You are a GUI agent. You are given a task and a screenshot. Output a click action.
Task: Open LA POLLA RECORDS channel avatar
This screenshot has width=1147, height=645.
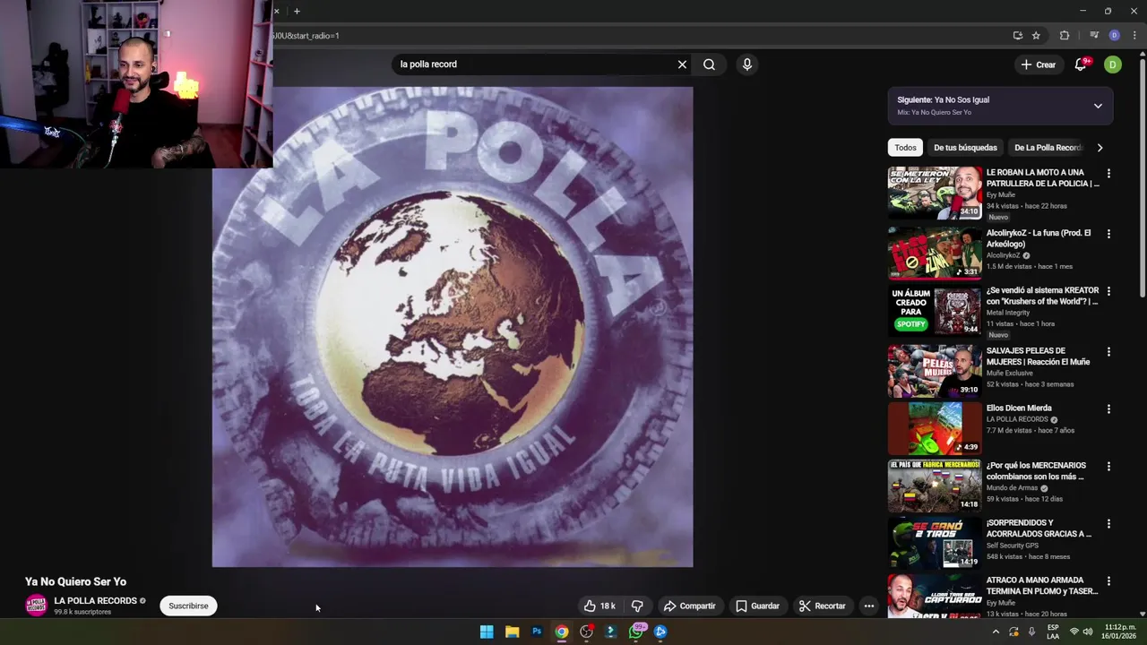tap(36, 606)
